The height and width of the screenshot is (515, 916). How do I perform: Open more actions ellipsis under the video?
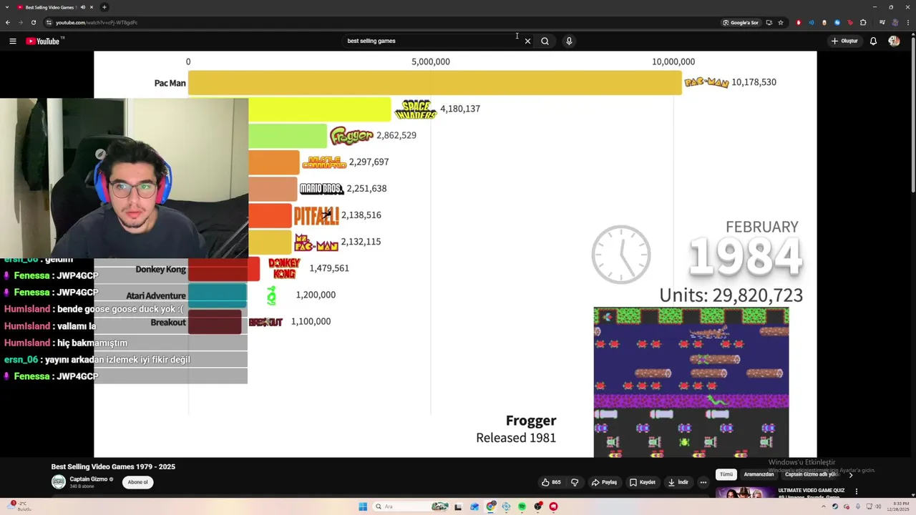[703, 482]
